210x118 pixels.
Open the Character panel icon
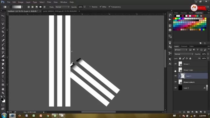[x=170, y=64]
